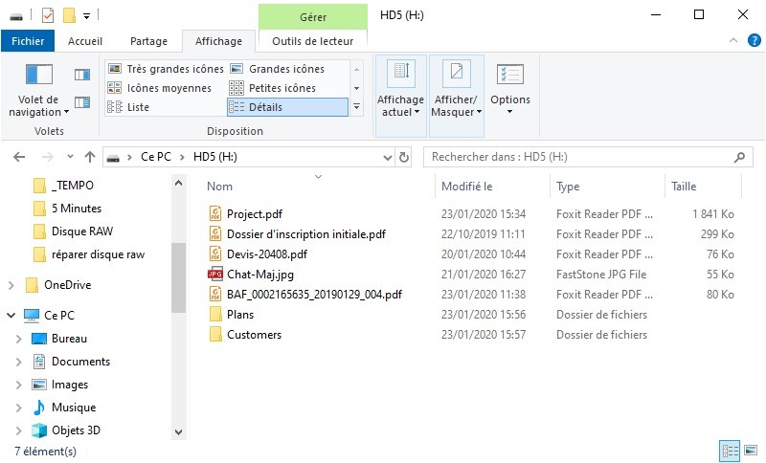766x463 pixels.
Task: Select the Liste layout option
Action: pos(138,107)
